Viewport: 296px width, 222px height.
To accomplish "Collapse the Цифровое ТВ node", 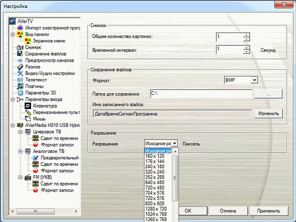I will 20,132.
